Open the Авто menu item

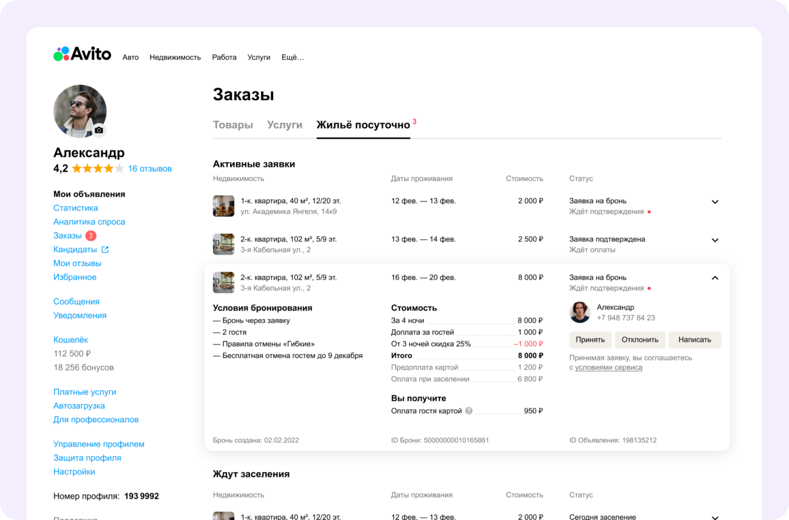tap(130, 57)
